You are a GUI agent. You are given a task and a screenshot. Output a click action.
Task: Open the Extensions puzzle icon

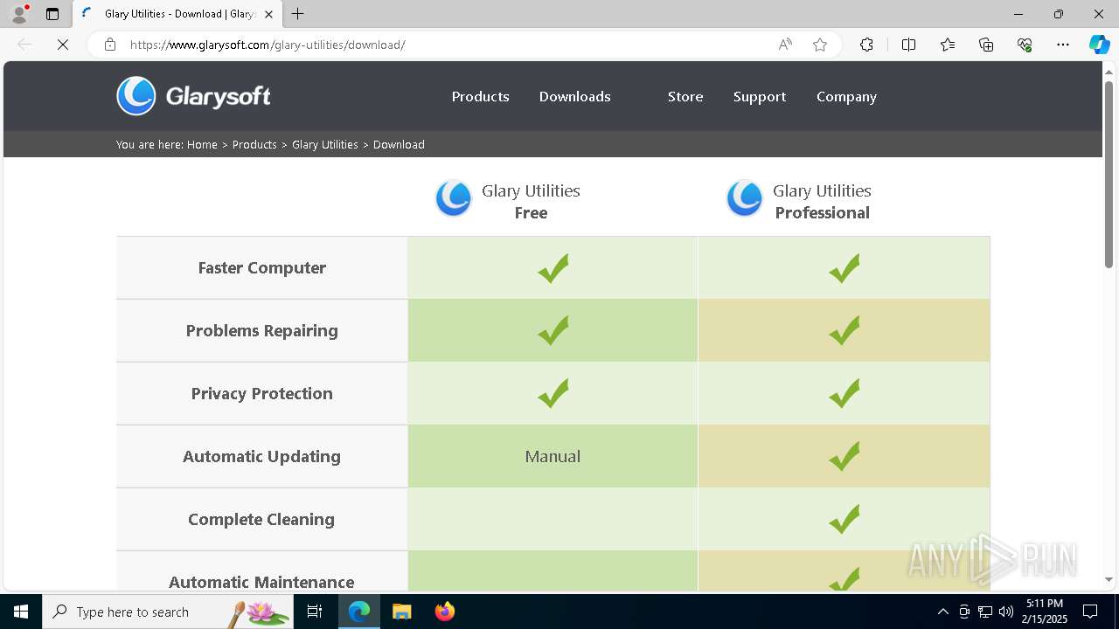click(866, 45)
